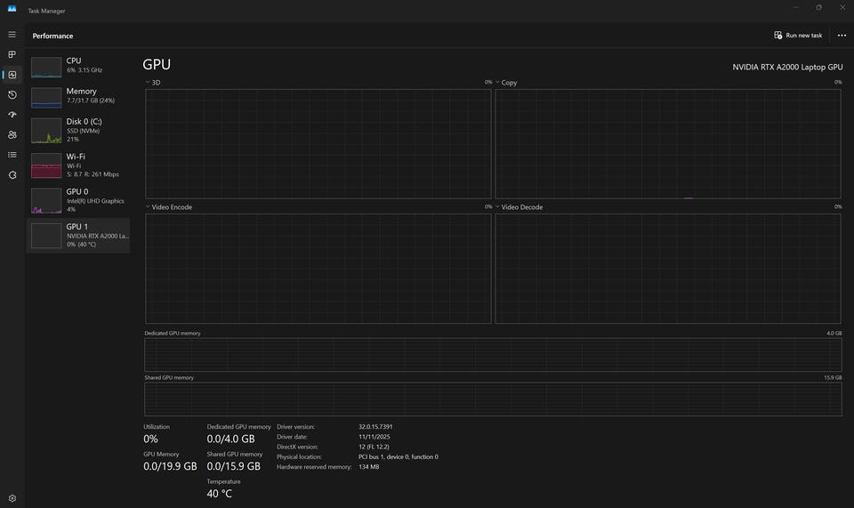
Task: Select the CPU performance item
Action: 78,66
